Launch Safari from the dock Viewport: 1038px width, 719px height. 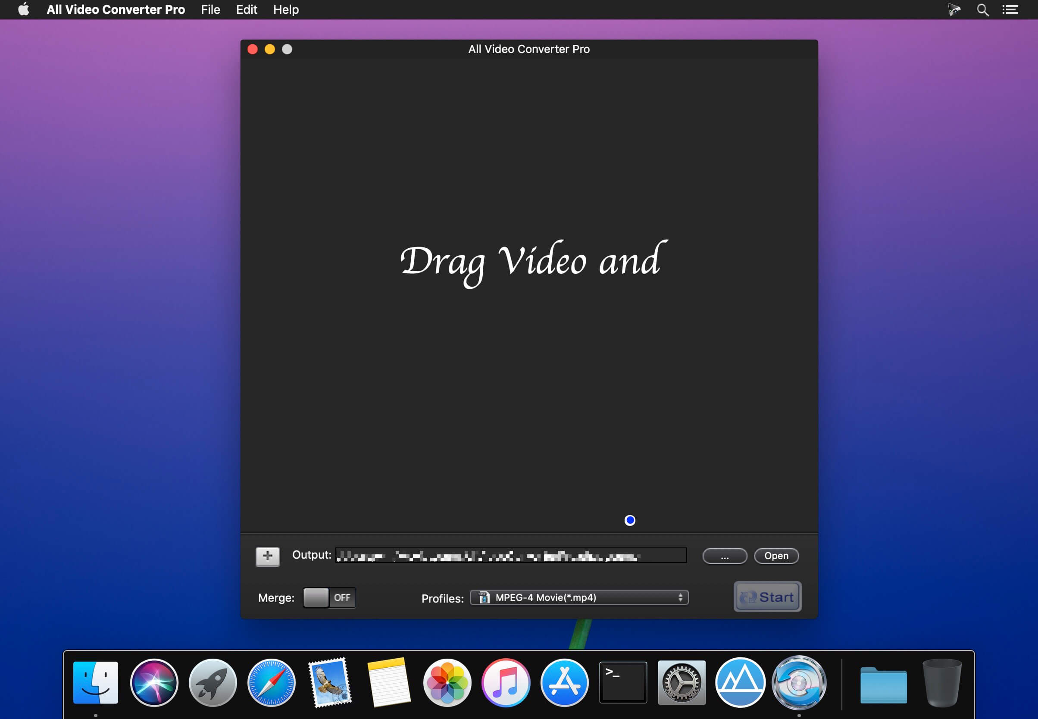pyautogui.click(x=271, y=682)
